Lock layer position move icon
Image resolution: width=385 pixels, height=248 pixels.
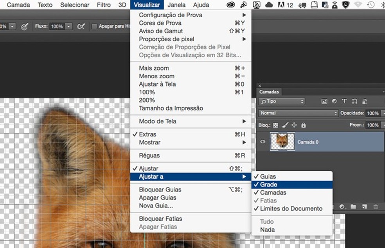click(294, 125)
